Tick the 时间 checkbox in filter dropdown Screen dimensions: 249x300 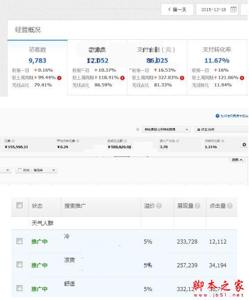(20, 170)
